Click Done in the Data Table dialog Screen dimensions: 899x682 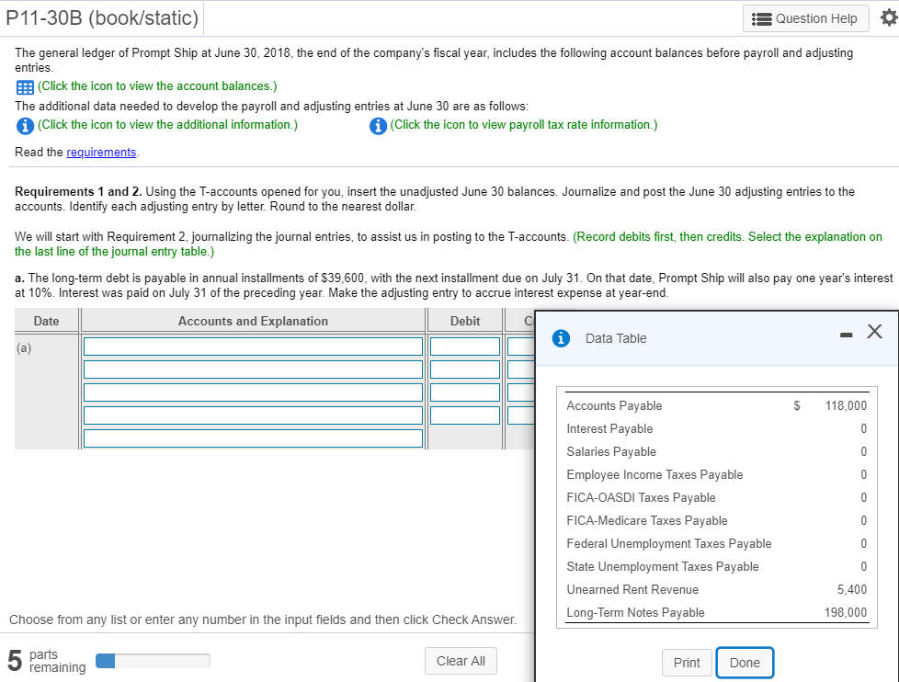[x=745, y=663]
